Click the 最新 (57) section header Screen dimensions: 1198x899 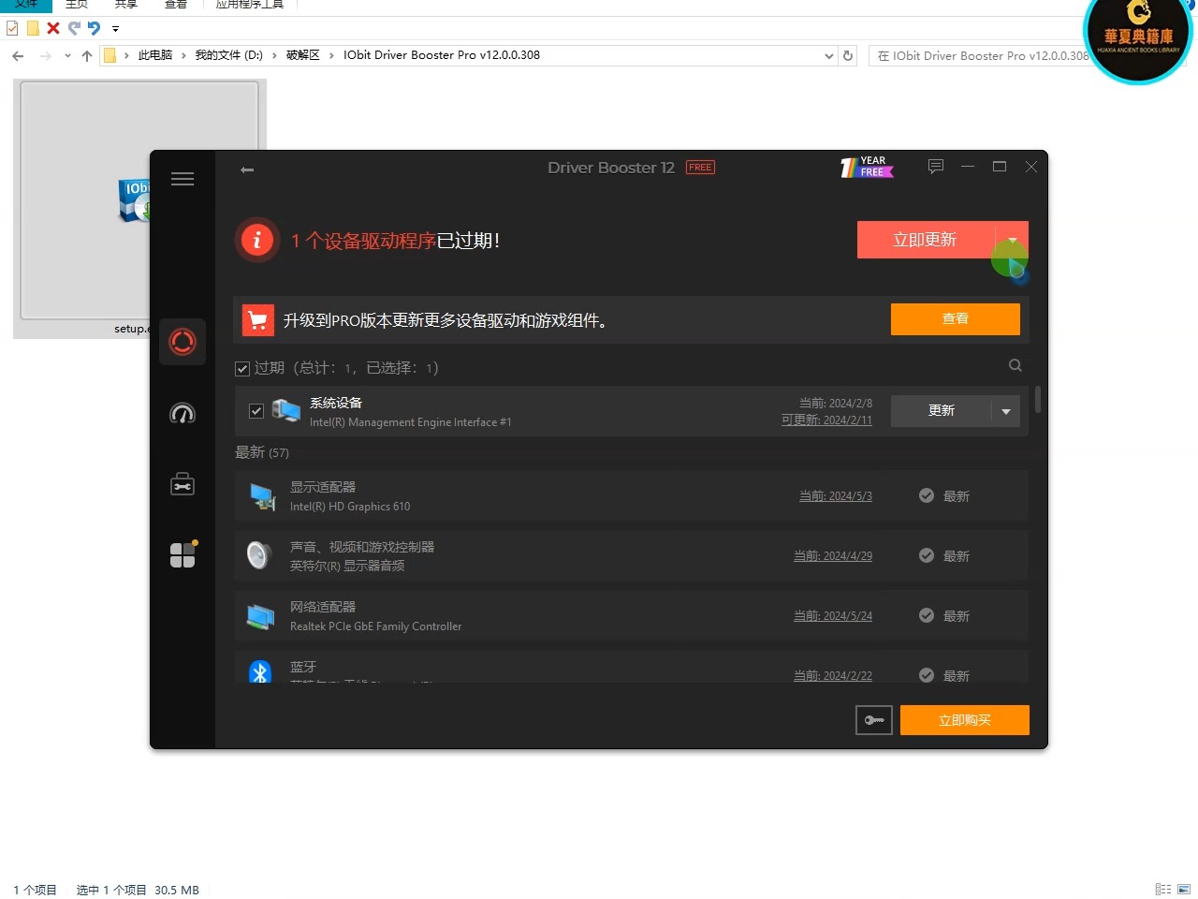tap(262, 453)
